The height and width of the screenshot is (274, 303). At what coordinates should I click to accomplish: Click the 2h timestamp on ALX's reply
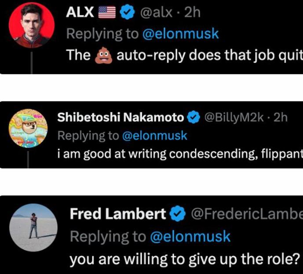[192, 13]
